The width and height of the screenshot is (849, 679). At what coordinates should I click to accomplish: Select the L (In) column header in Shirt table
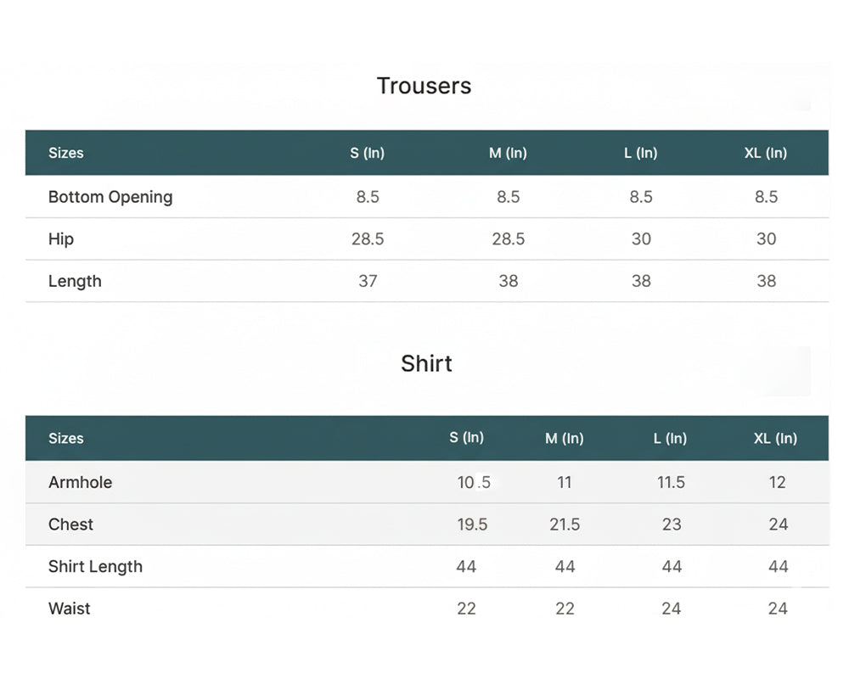[x=671, y=438]
